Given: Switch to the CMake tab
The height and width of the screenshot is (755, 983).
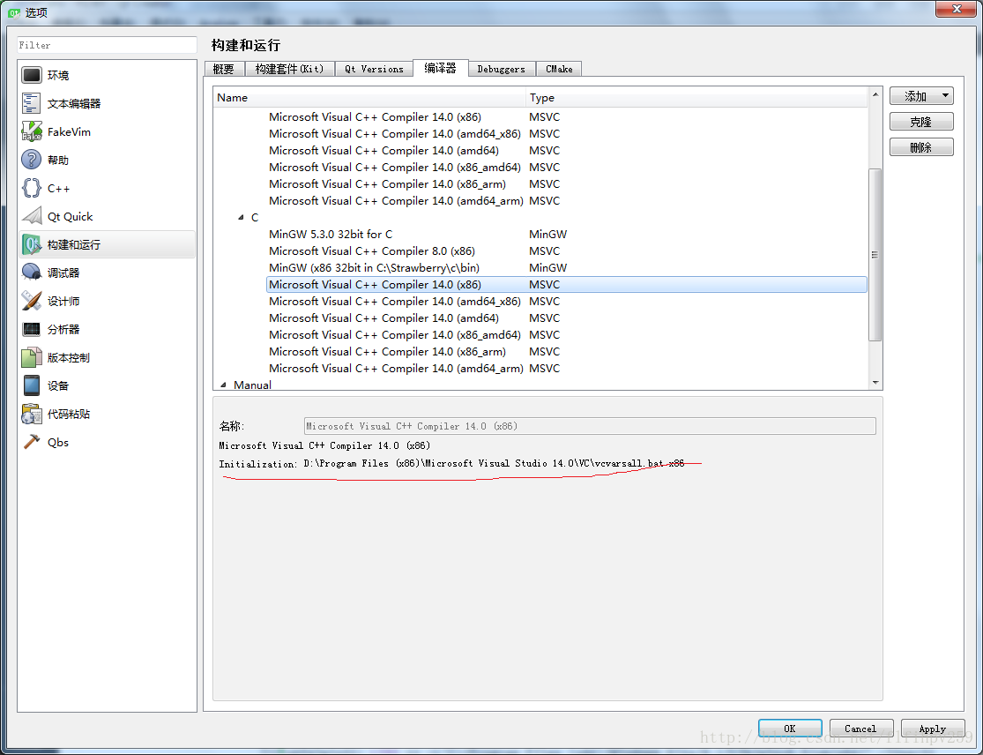Looking at the screenshot, I should coord(559,69).
